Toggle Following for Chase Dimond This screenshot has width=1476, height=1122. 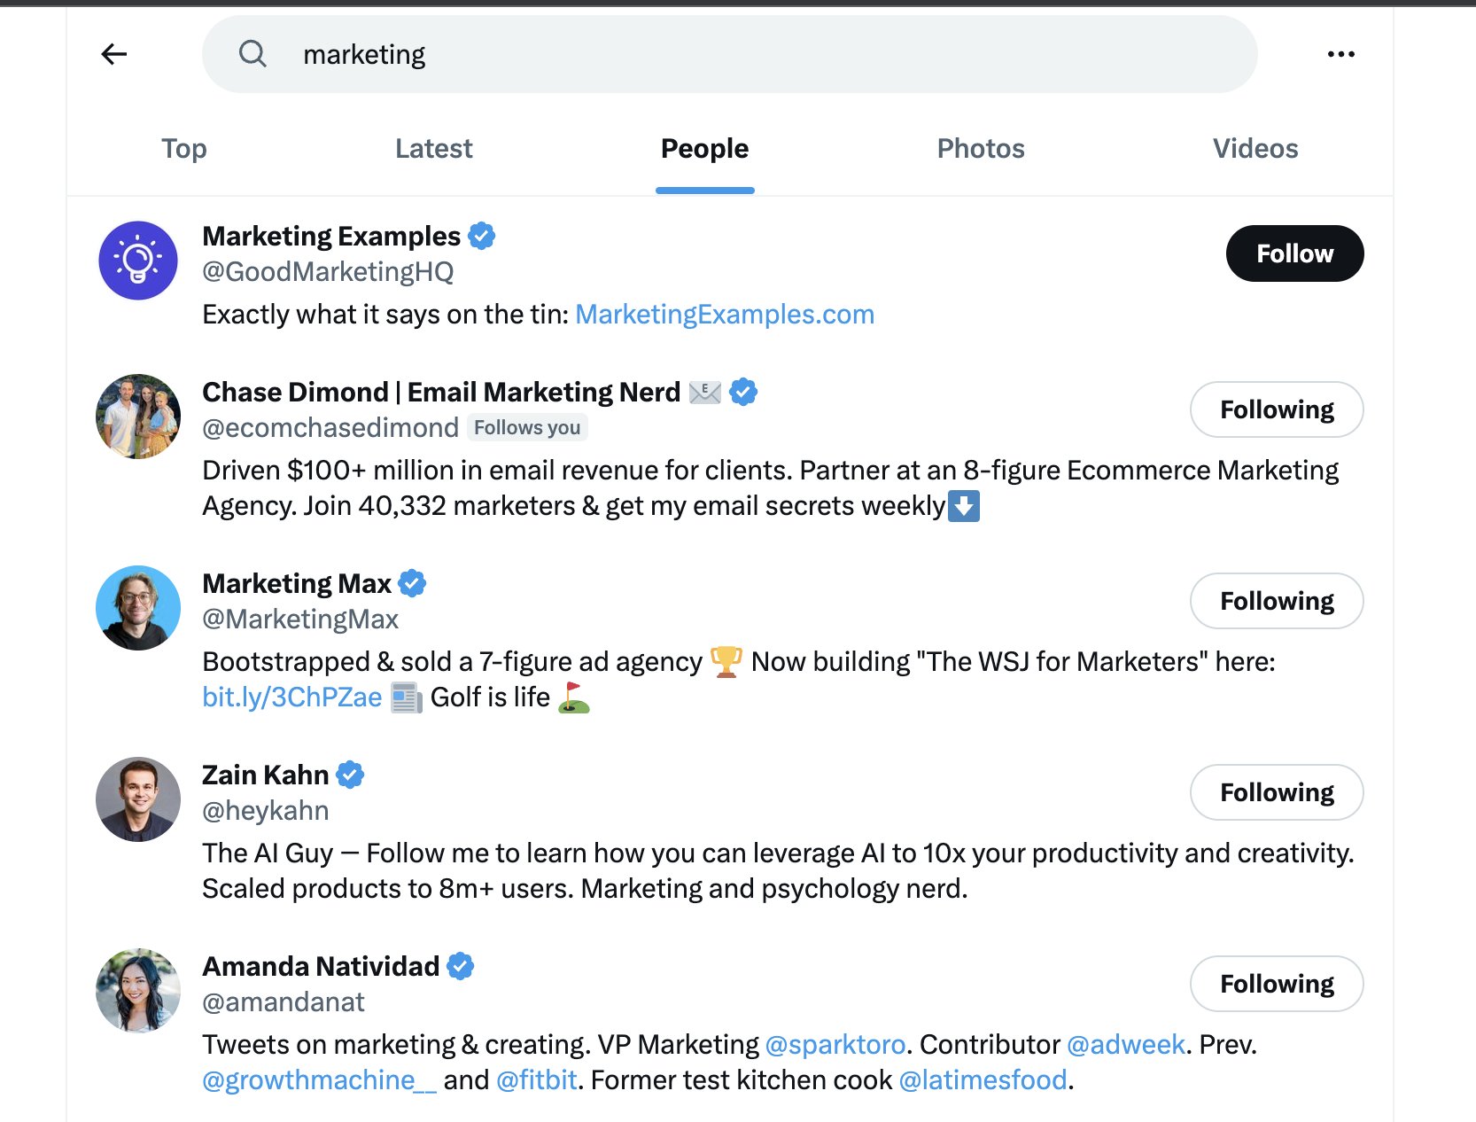tap(1277, 409)
